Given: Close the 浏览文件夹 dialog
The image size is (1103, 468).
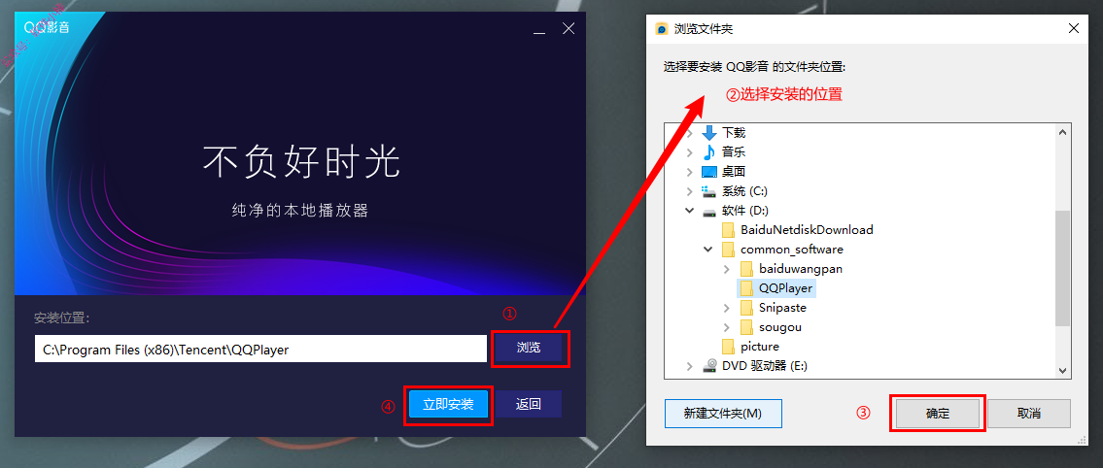Looking at the screenshot, I should tap(1074, 29).
